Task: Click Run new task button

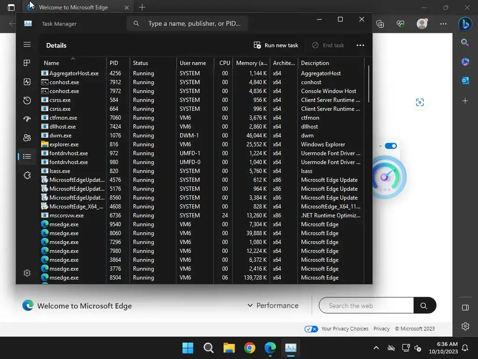Action: pyautogui.click(x=276, y=45)
